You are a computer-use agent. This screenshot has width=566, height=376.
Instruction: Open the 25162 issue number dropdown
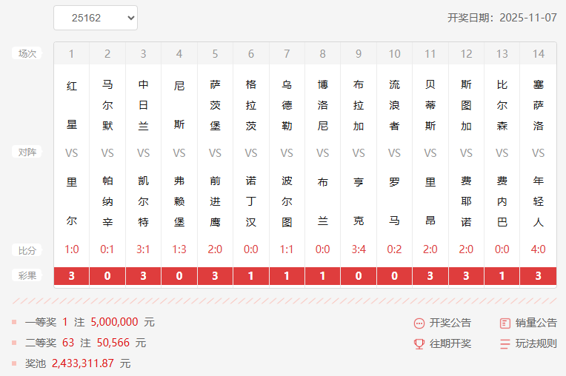[x=96, y=18]
